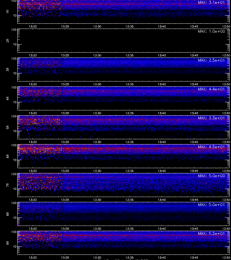This screenshot has width=231, height=260.
Task: Click the 6R spectrogram plot area
Action: pyautogui.click(x=124, y=156)
